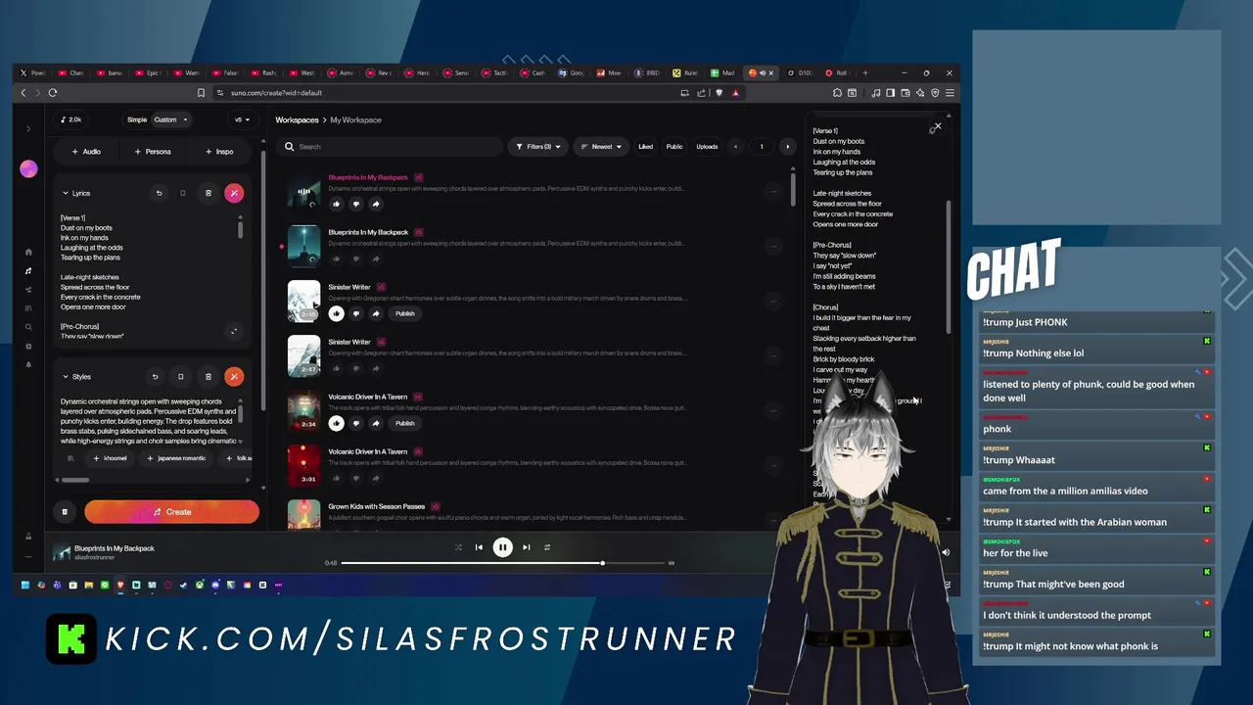Open the first Blueprints song options menu
The height and width of the screenshot is (705, 1253).
pos(773,192)
